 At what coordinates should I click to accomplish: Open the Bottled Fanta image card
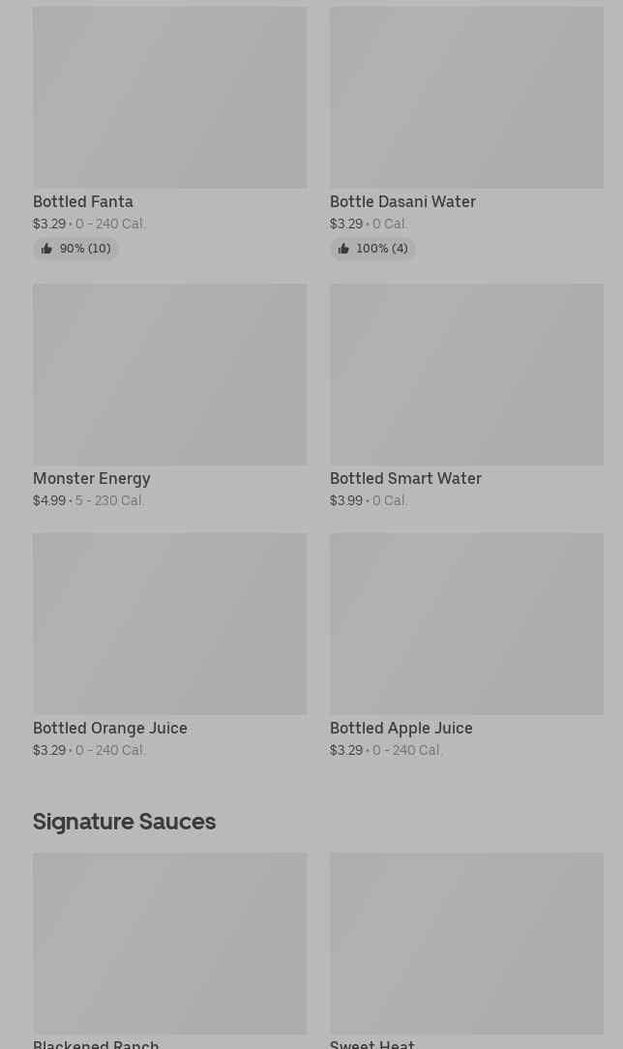(169, 98)
